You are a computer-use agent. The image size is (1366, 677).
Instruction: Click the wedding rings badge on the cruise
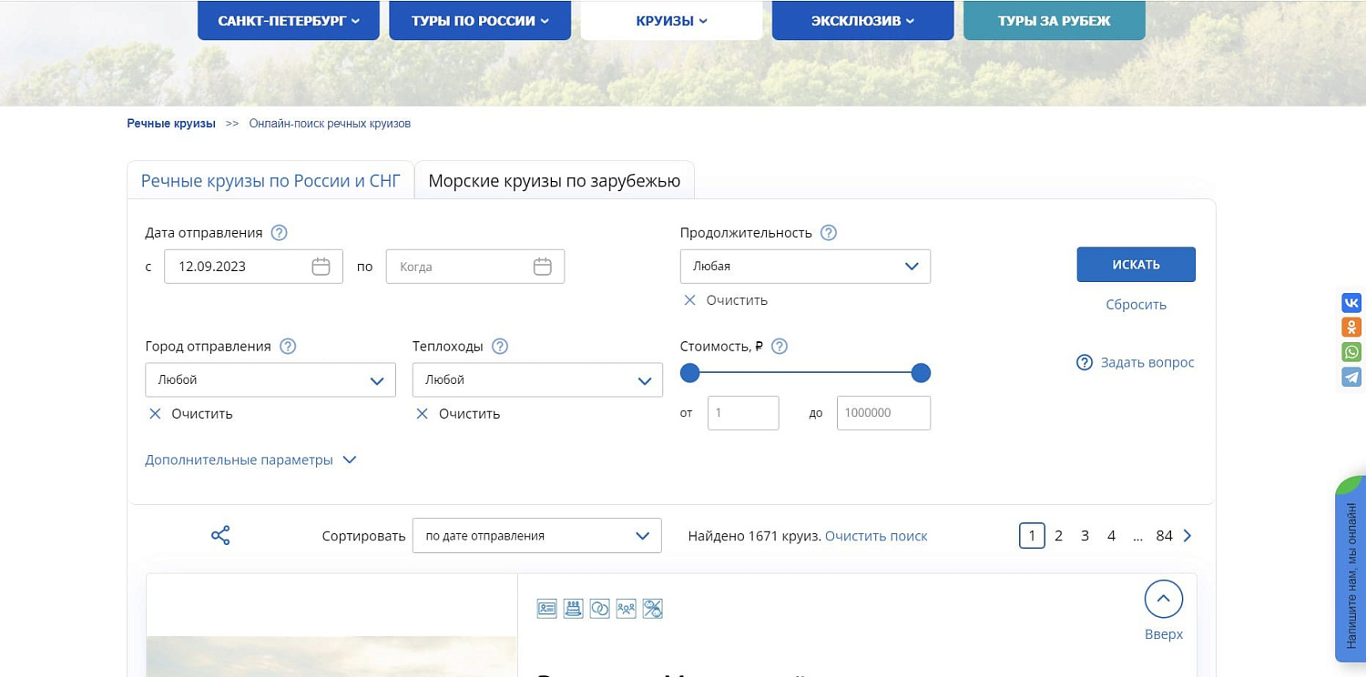click(x=599, y=608)
